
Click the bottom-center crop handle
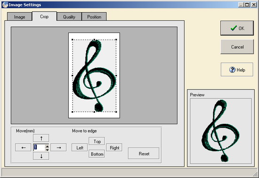(94, 112)
